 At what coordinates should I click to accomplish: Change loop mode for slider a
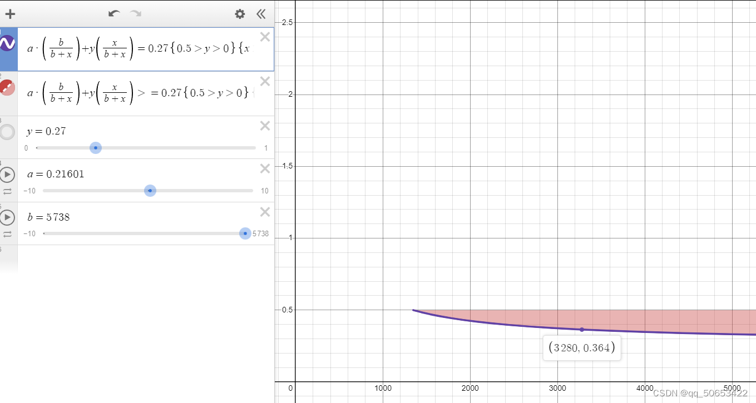(x=7, y=191)
